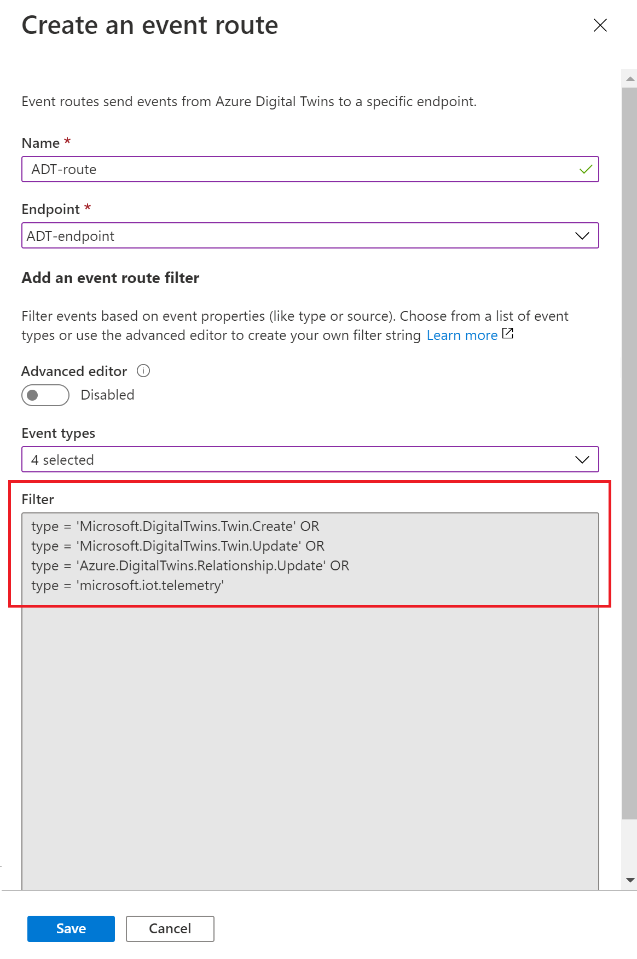Open the Learn more link
This screenshot has width=637, height=959.
[x=462, y=335]
